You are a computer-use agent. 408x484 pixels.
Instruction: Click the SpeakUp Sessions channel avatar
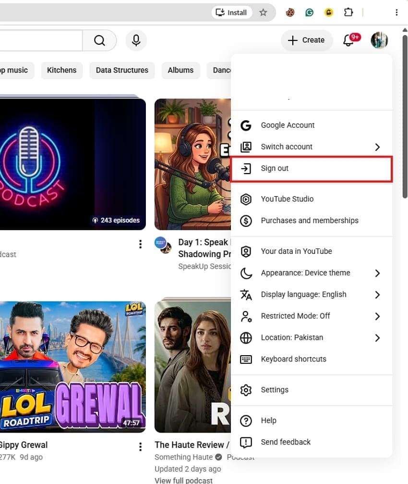coord(163,245)
